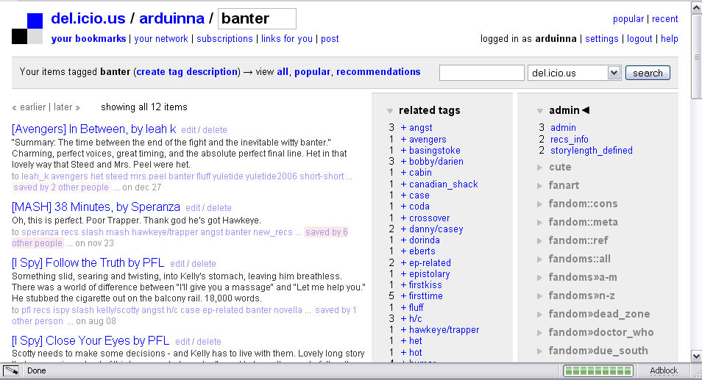Viewport: 702px width, 380px height.
Task: Expand the fandom::meta bundle
Action: [539, 223]
